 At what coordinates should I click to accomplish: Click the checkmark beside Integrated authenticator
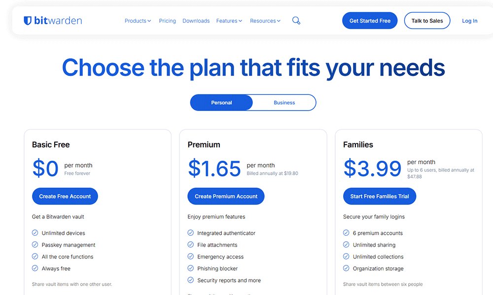pos(190,233)
